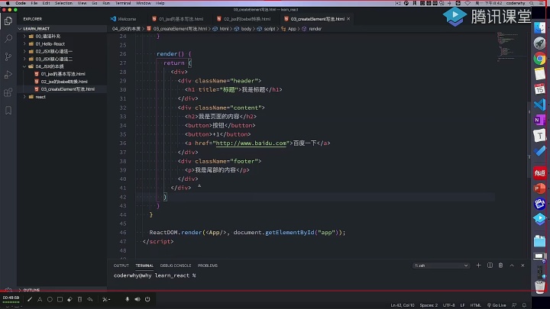Viewport: 550px width, 309px height.
Task: Click UTF-8 encoding in status bar
Action: point(448,305)
